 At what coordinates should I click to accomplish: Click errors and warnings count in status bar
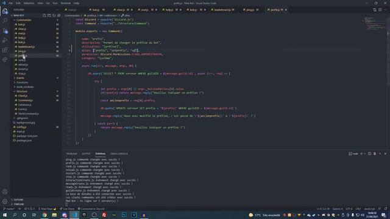tap(30, 209)
